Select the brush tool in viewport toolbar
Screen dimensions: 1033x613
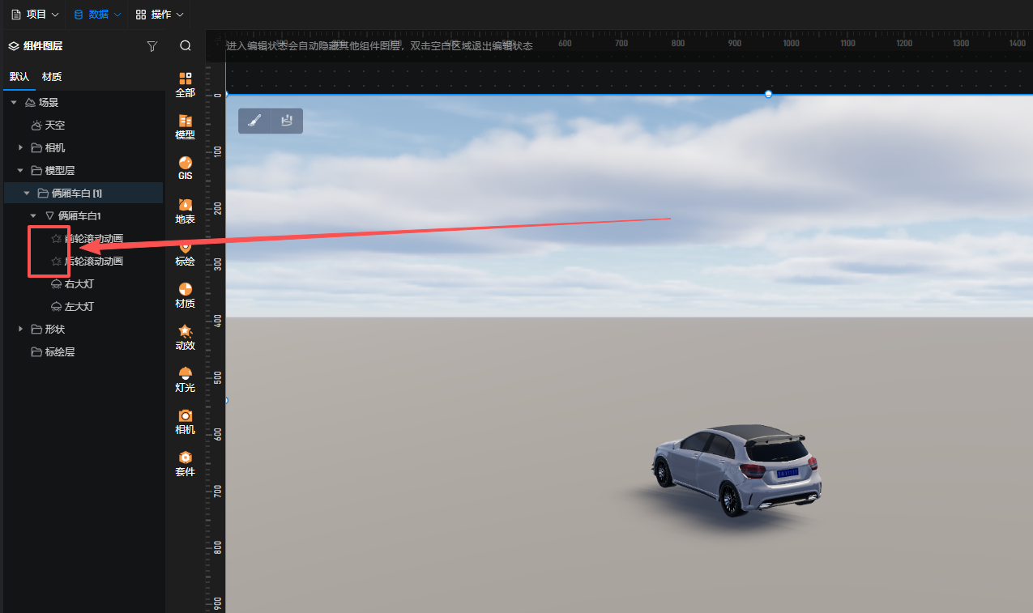click(254, 121)
